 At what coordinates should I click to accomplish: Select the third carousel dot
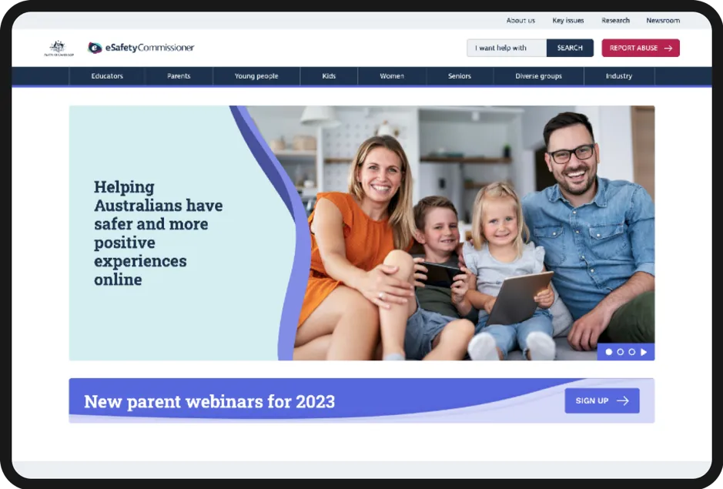(632, 352)
